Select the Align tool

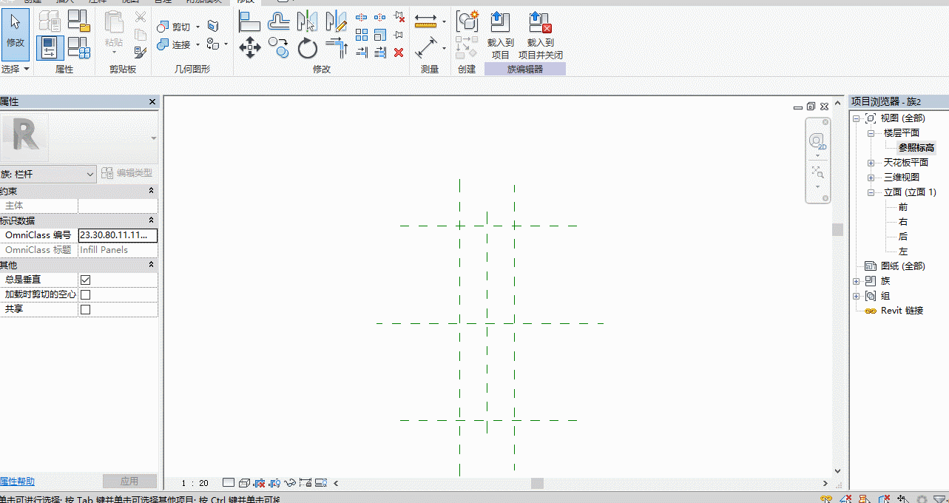coord(250,21)
